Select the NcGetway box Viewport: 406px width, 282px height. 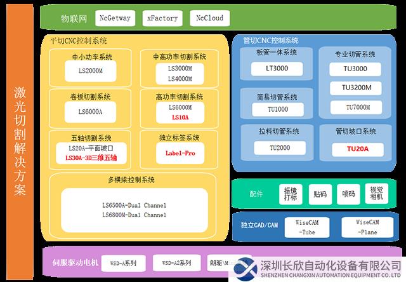(115, 18)
